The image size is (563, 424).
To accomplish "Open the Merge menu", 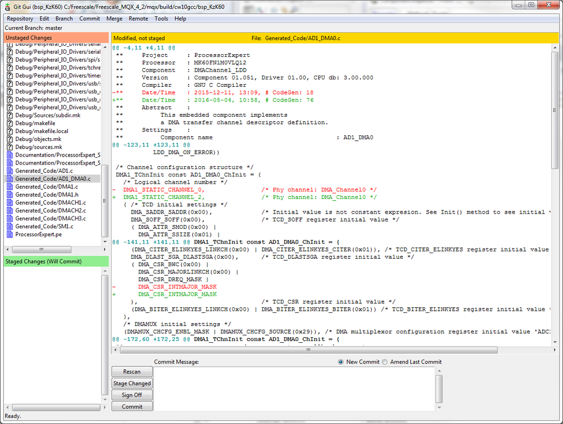I will point(114,19).
